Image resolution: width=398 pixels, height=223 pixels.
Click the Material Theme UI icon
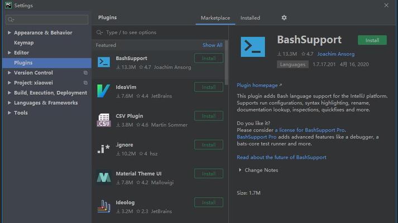(x=104, y=177)
